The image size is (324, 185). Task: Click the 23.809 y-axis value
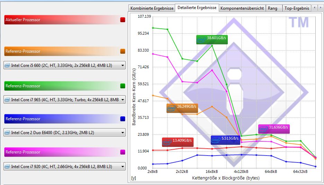(143, 134)
